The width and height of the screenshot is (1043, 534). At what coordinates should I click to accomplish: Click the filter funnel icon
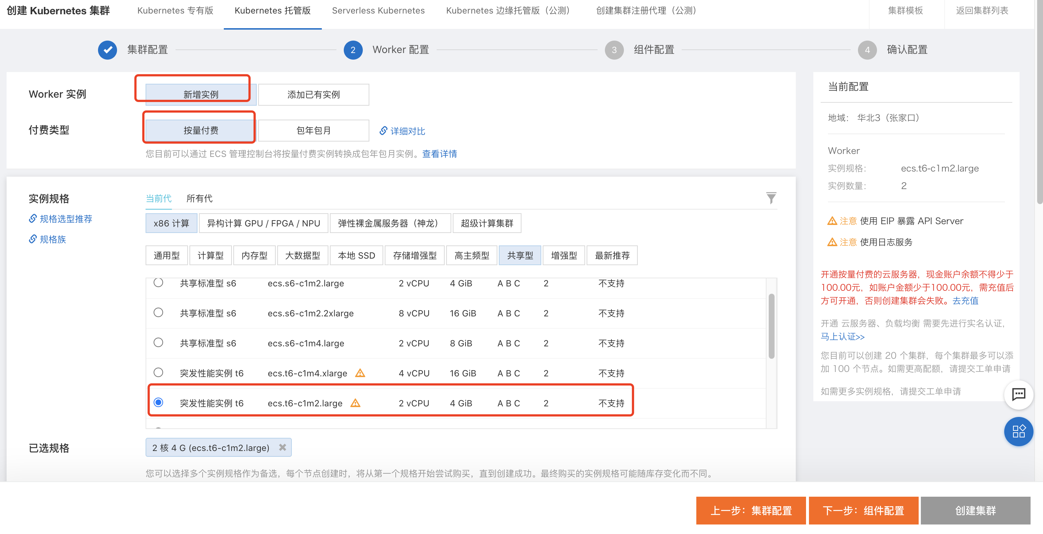(x=771, y=198)
